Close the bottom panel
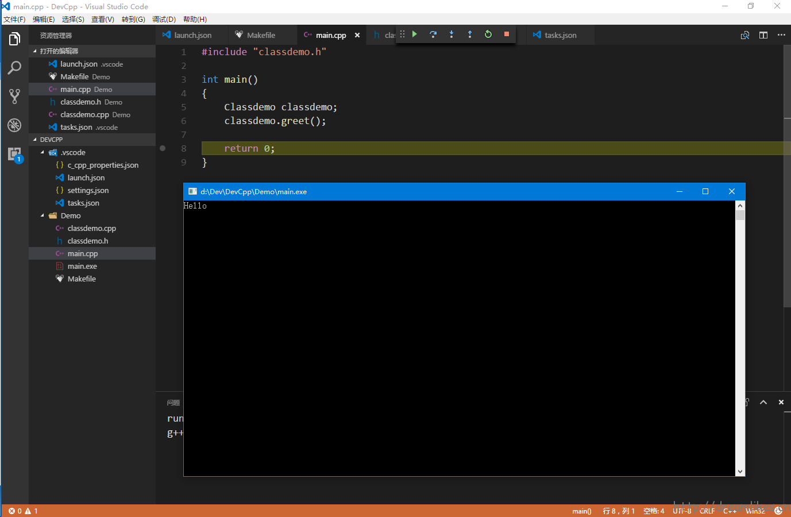791x517 pixels. (781, 402)
